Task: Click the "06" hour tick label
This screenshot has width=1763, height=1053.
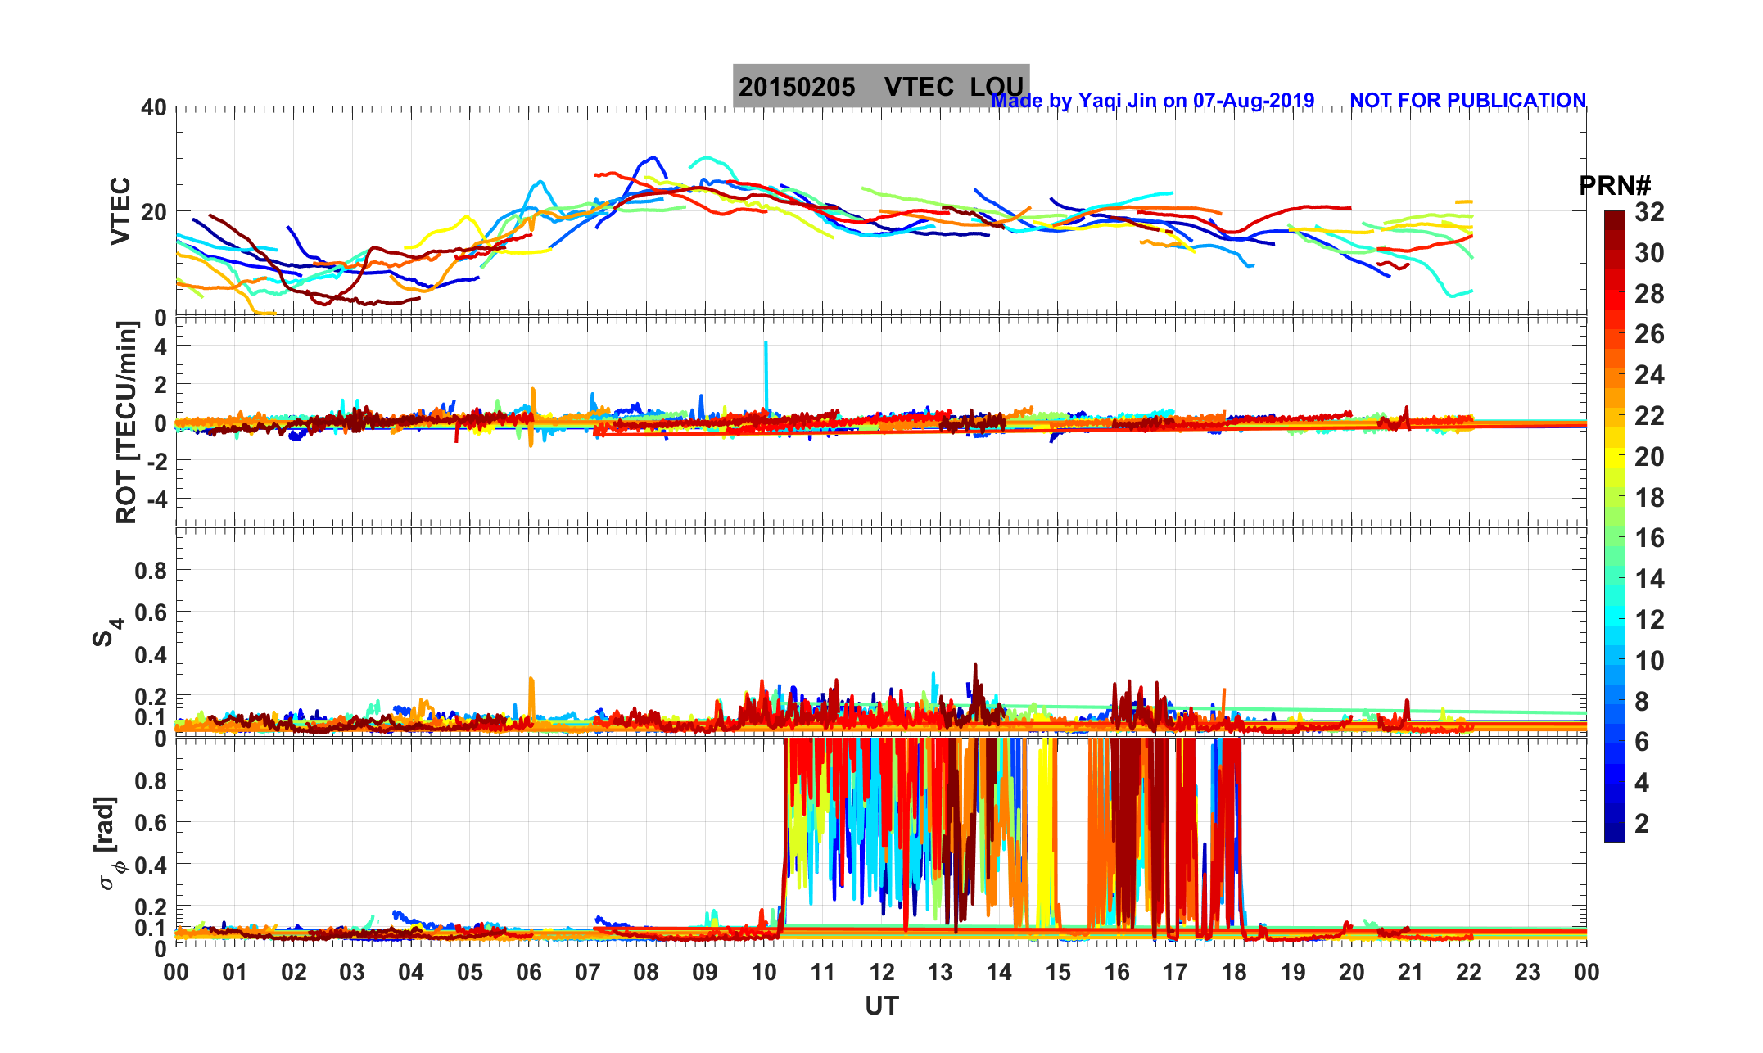Action: (528, 973)
